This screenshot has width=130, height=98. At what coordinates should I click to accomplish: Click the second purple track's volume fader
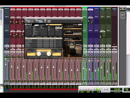pyautogui.click(x=95, y=71)
